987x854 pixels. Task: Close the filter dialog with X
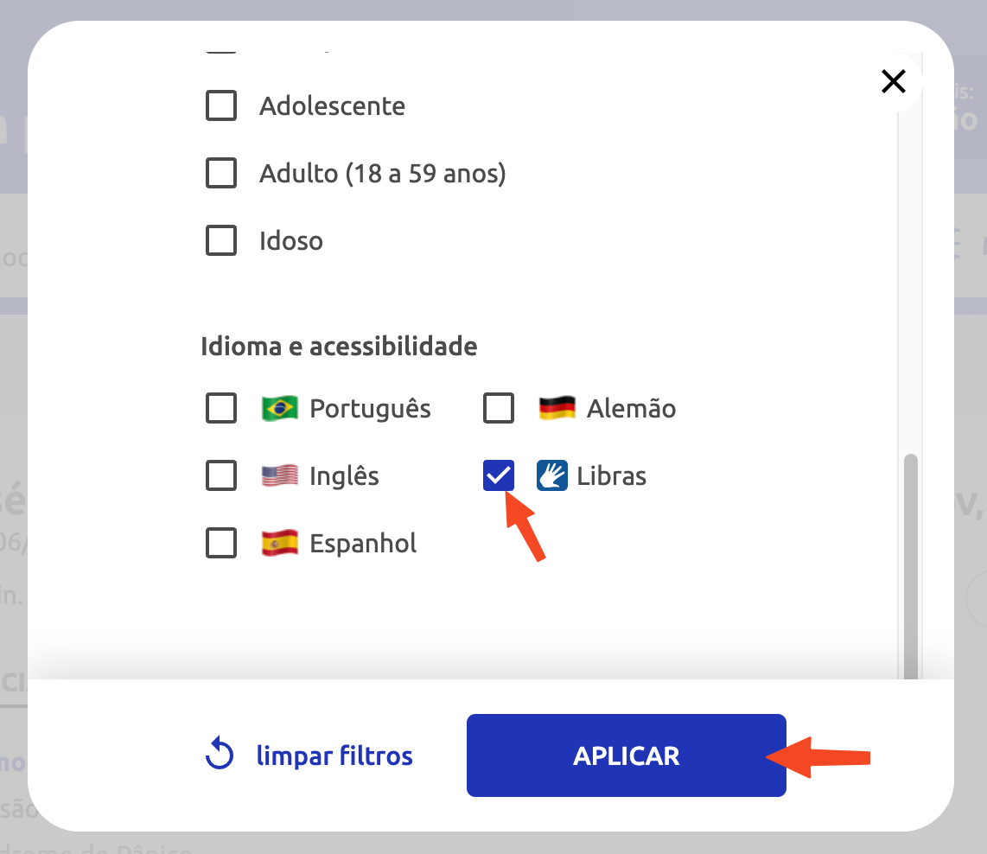click(x=893, y=81)
